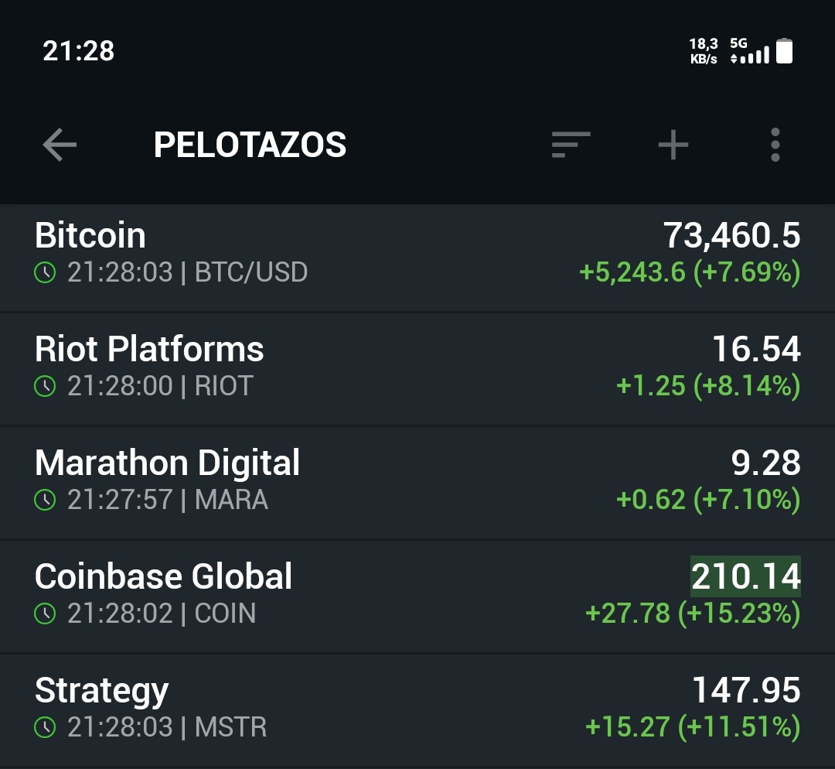This screenshot has height=769, width=835.
Task: Tap Bitcoin price 73,460.5
Action: [731, 235]
